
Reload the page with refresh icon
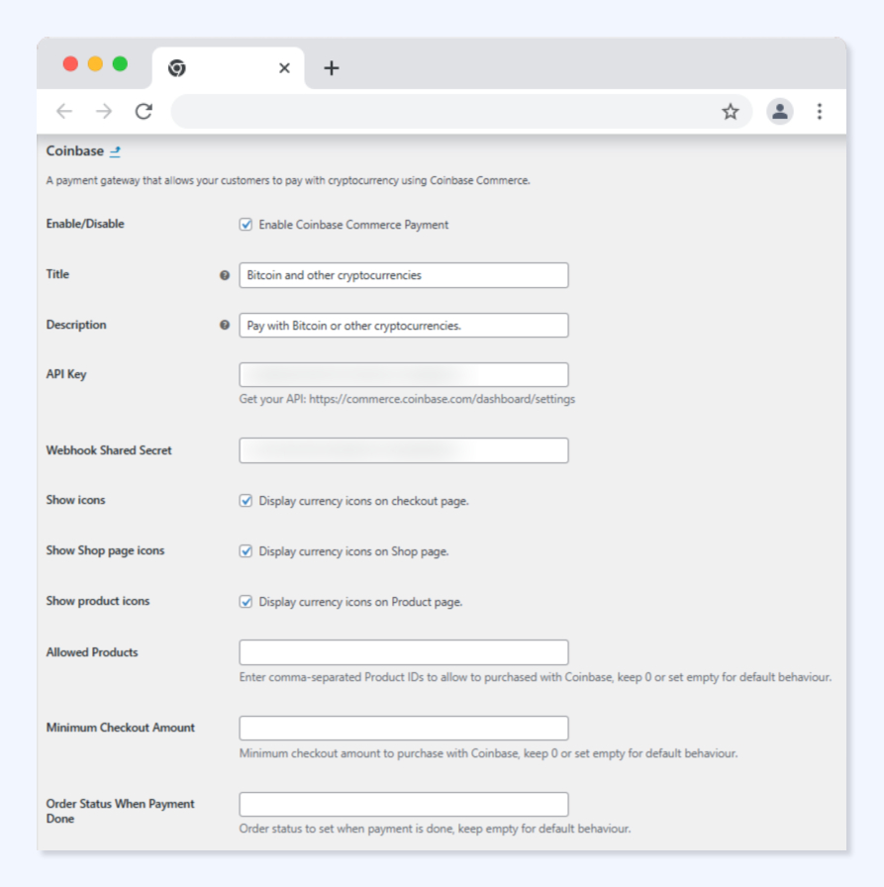(144, 112)
